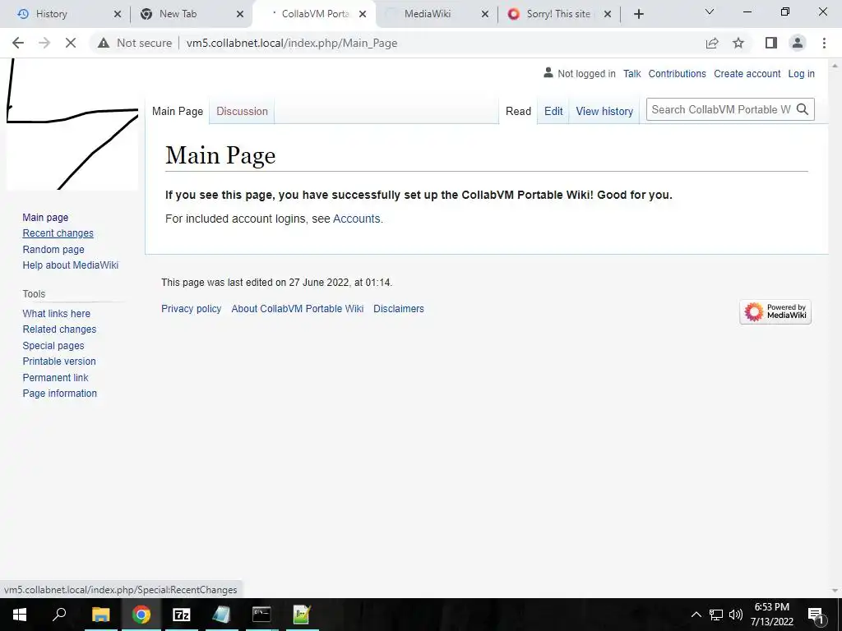Open the side panel icon in Chrome
This screenshot has width=842, height=631.
pyautogui.click(x=771, y=43)
